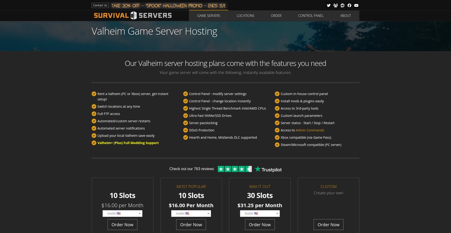Open the Order menu
The image size is (451, 233).
[276, 16]
